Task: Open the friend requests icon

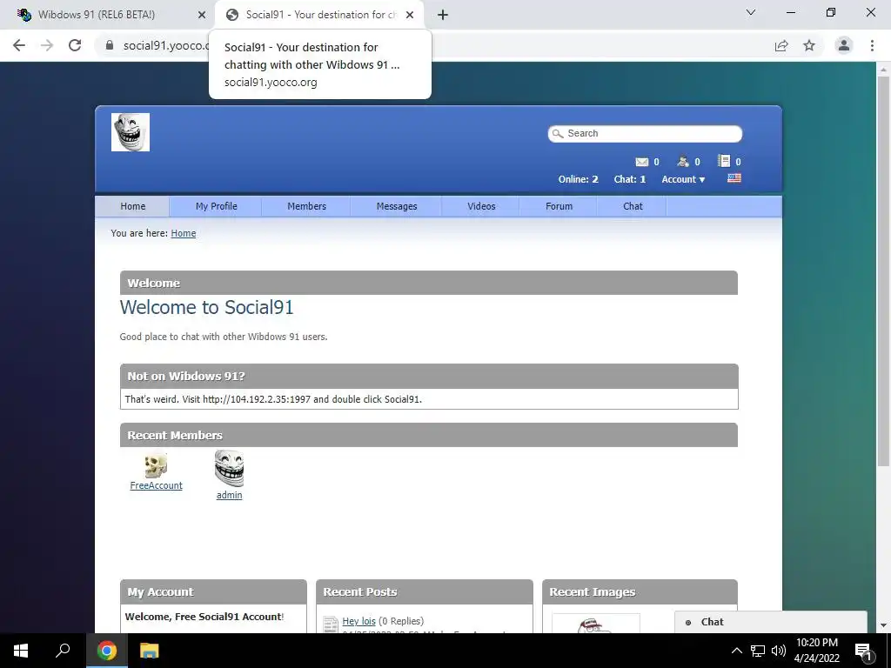Action: (x=683, y=161)
